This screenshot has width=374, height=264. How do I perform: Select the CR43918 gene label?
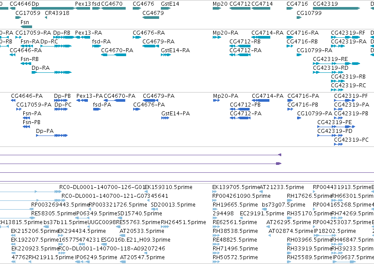(x=57, y=13)
